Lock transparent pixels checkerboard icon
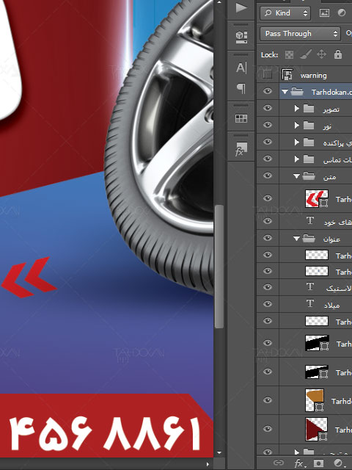Image resolution: width=352 pixels, height=470 pixels. click(x=289, y=54)
